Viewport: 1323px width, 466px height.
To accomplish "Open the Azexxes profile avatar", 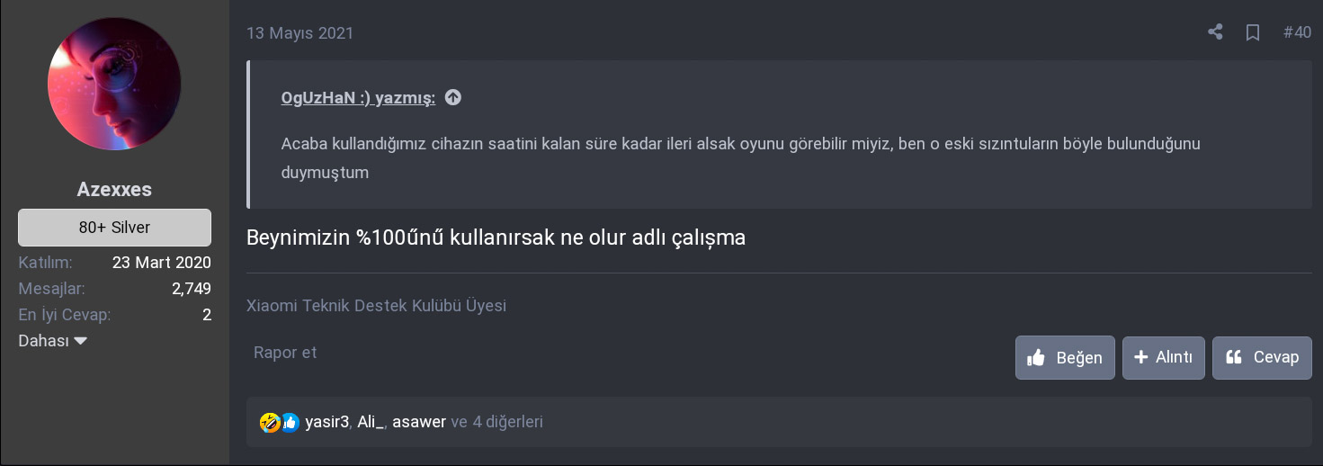I will [x=114, y=84].
